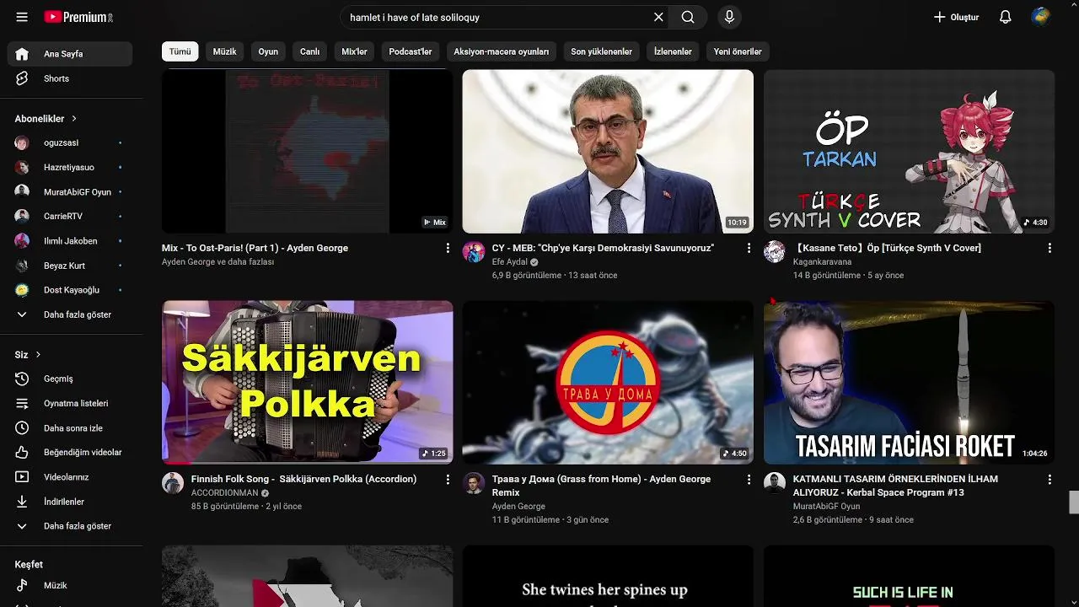1079x607 pixels.
Task: Open Geçmiş watch history
Action: (70, 379)
